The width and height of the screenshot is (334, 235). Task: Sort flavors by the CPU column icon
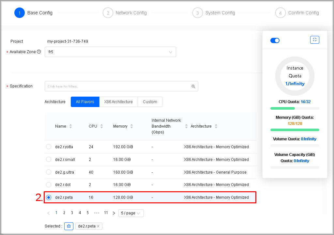101,126
